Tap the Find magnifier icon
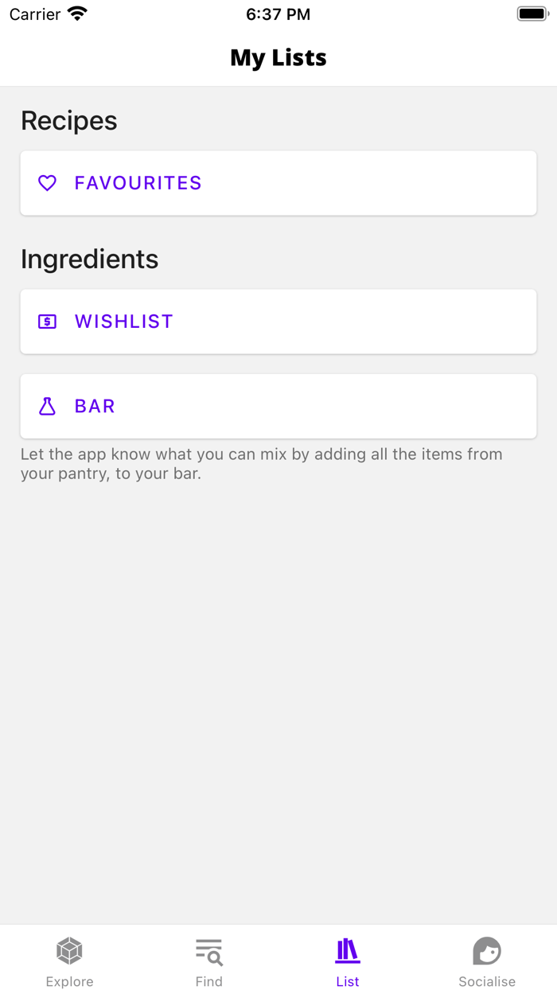The width and height of the screenshot is (557, 990). [x=208, y=950]
